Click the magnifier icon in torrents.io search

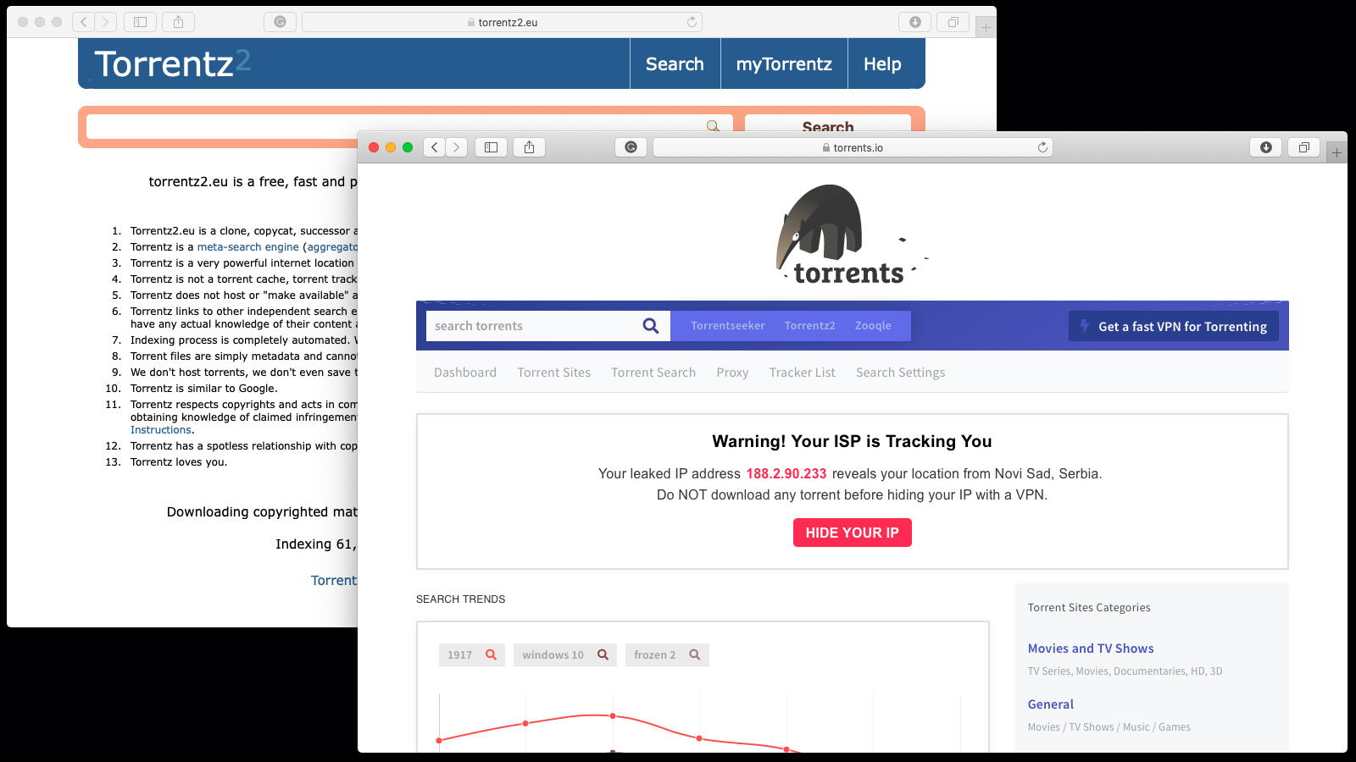pyautogui.click(x=650, y=326)
